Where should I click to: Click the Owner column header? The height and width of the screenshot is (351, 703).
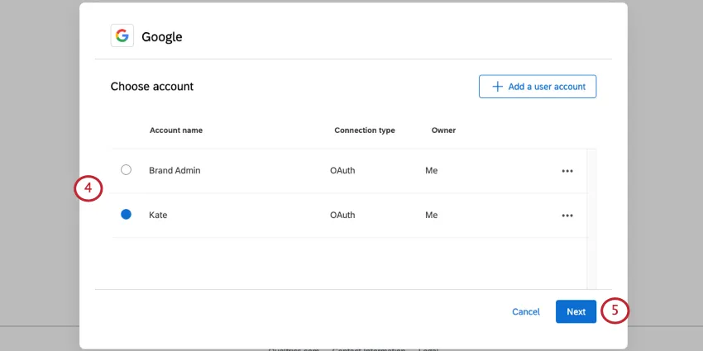[x=443, y=130]
